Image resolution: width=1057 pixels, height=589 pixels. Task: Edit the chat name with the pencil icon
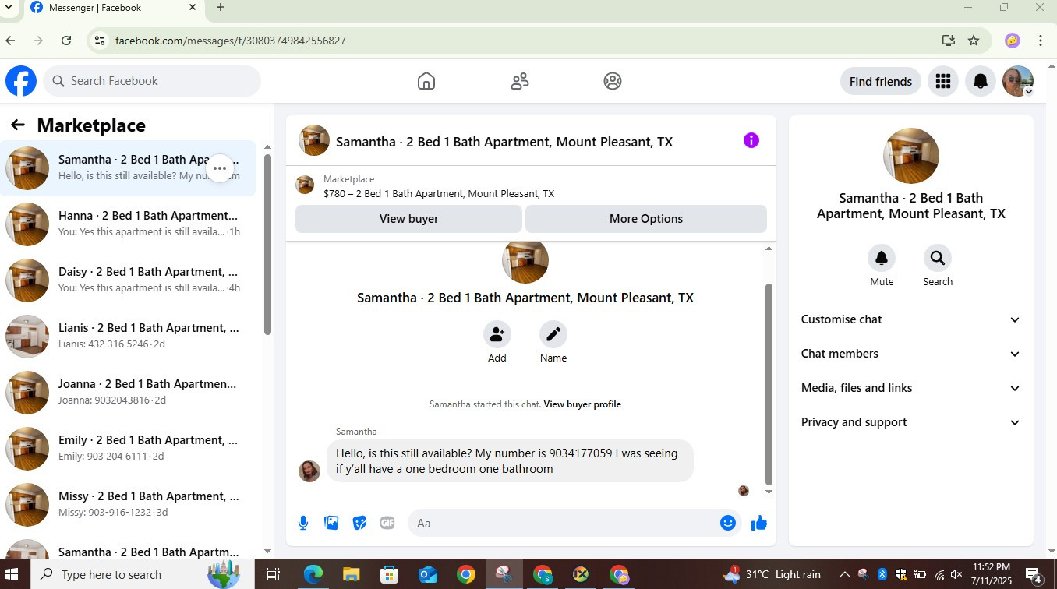click(553, 334)
